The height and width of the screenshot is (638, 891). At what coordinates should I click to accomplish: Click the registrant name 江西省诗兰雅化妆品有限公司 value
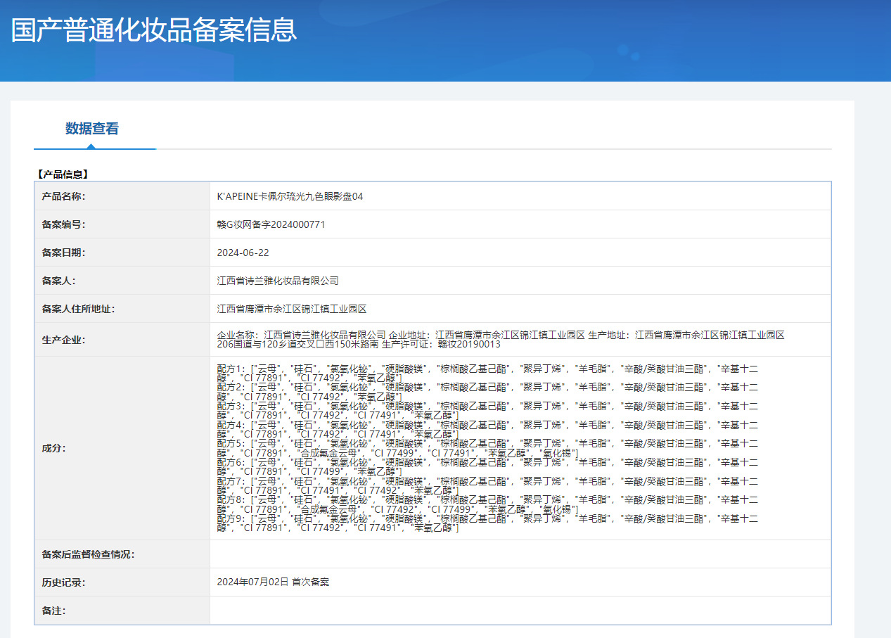point(278,281)
